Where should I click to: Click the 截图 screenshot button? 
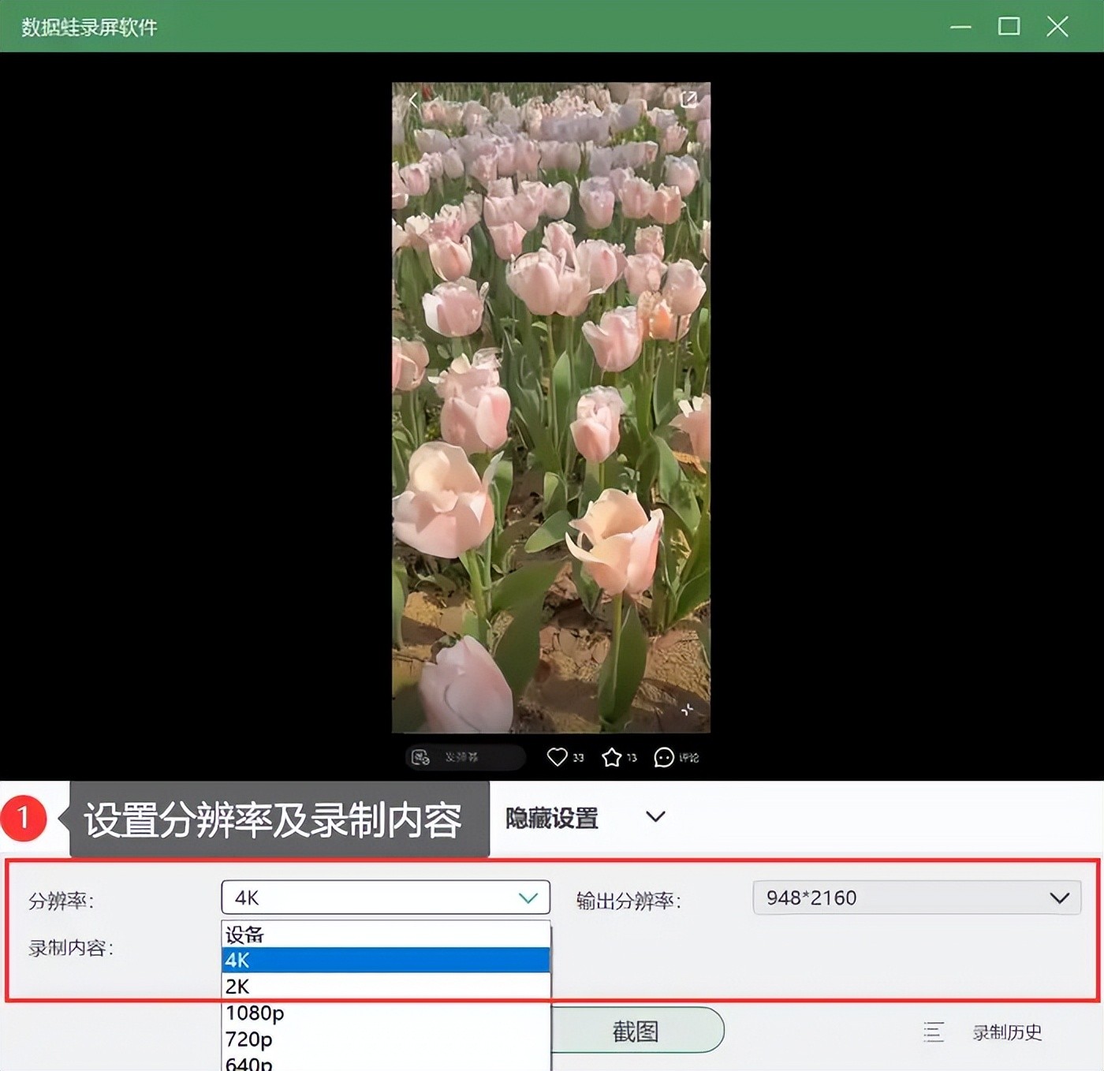click(636, 1031)
